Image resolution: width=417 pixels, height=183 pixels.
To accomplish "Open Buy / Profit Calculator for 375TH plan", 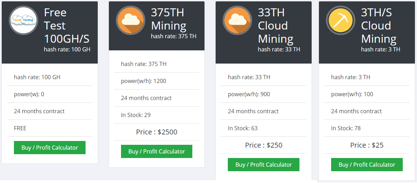I will tap(157, 151).
